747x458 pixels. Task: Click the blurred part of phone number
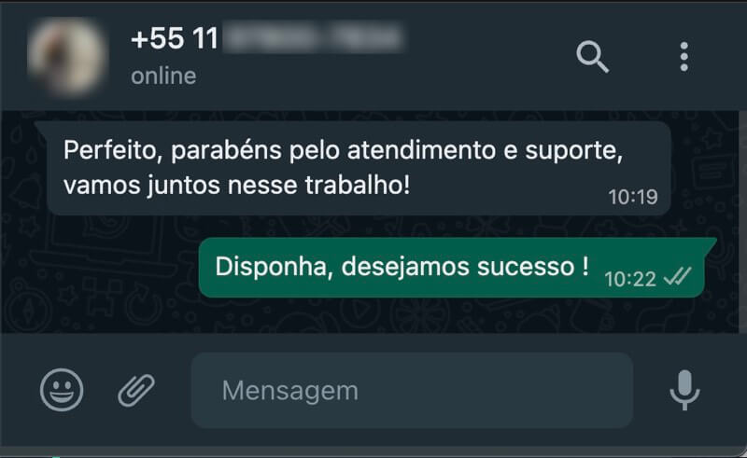tap(314, 38)
